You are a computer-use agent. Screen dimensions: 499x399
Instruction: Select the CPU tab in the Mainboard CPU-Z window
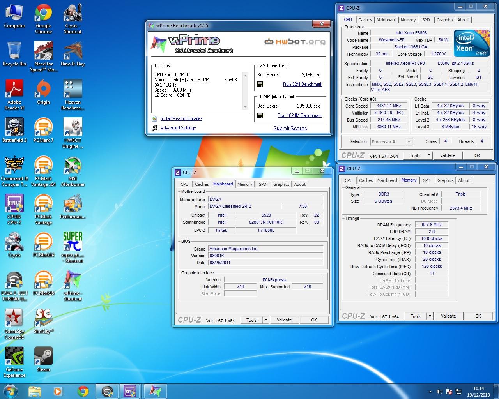pos(185,184)
